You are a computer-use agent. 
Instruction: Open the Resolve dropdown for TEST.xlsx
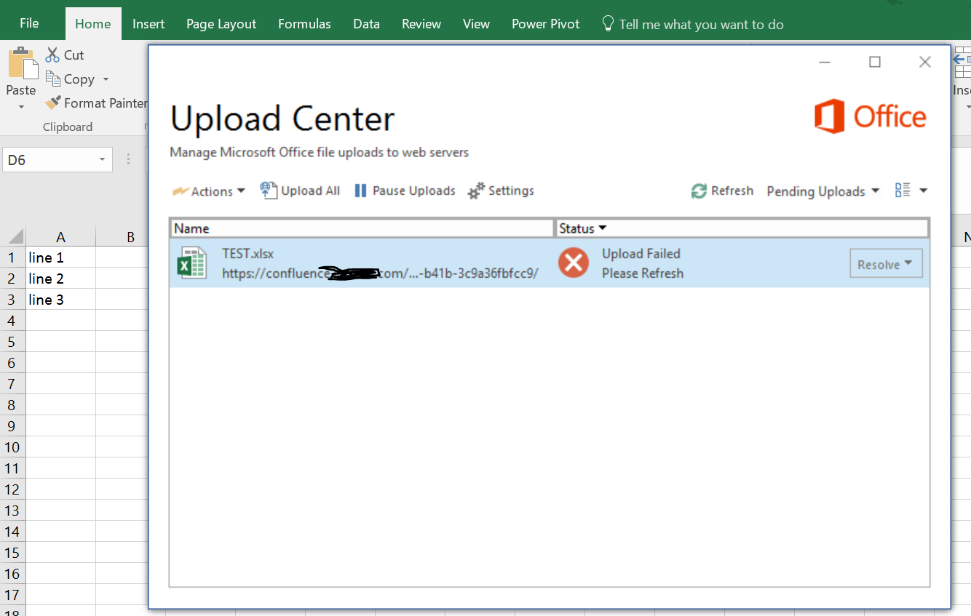pos(886,263)
